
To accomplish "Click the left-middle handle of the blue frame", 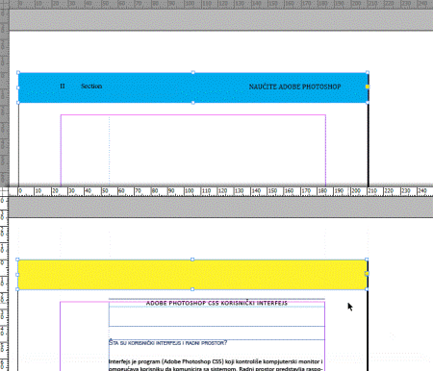I will 18,87.
